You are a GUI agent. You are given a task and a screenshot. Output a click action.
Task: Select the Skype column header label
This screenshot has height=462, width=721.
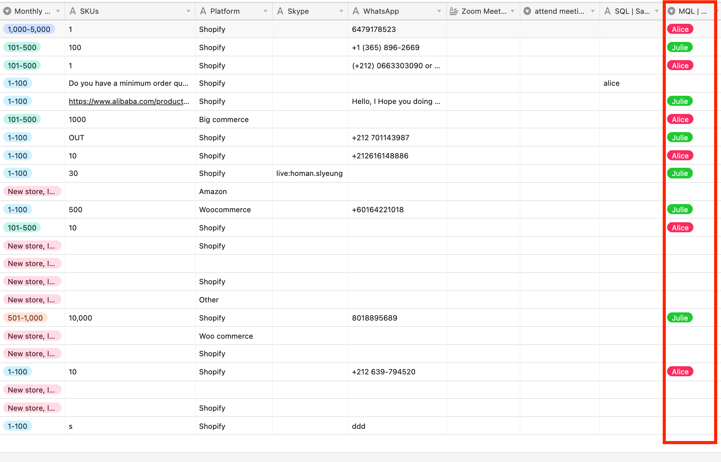point(298,11)
